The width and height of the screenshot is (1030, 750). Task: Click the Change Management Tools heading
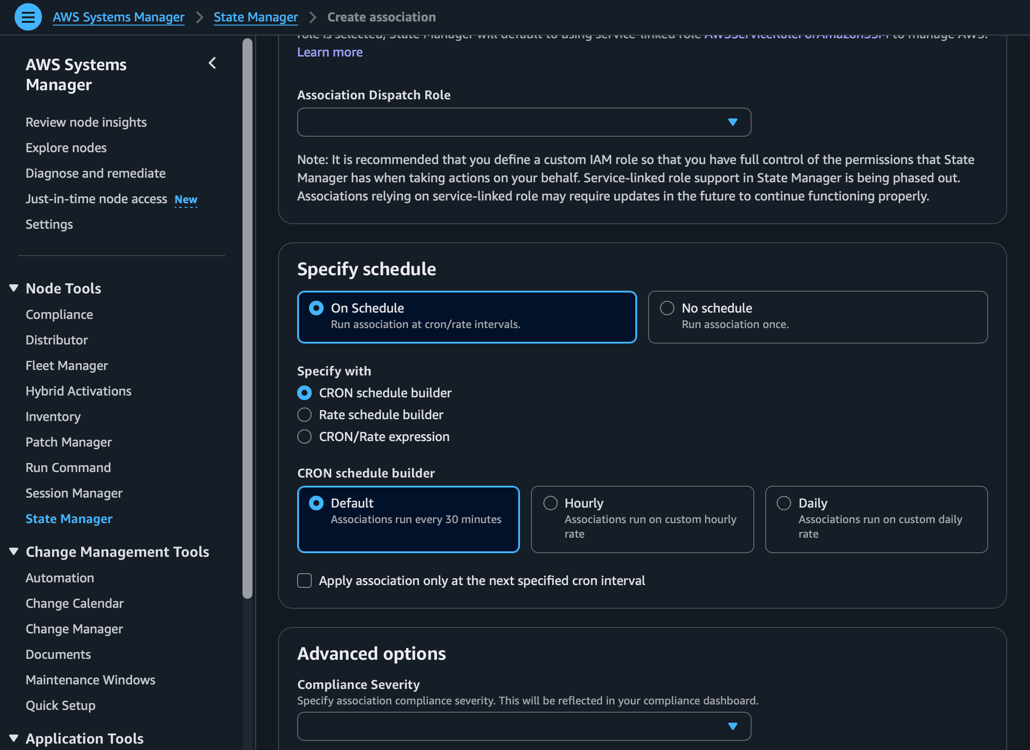point(118,552)
